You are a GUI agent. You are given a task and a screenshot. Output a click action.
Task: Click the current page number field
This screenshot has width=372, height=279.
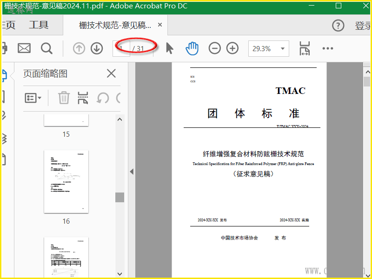[121, 49]
